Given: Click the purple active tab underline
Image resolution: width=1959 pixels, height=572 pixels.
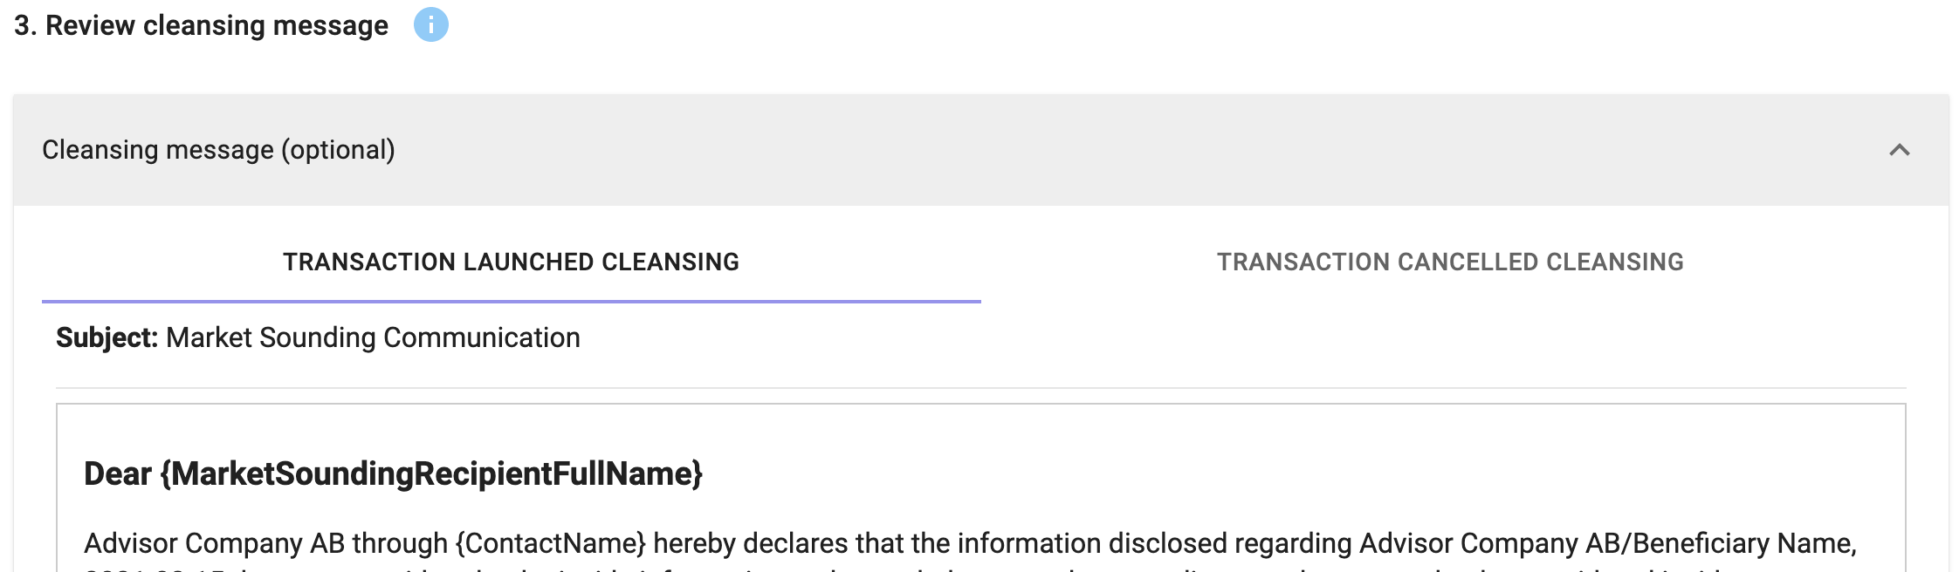Looking at the screenshot, I should (x=511, y=302).
